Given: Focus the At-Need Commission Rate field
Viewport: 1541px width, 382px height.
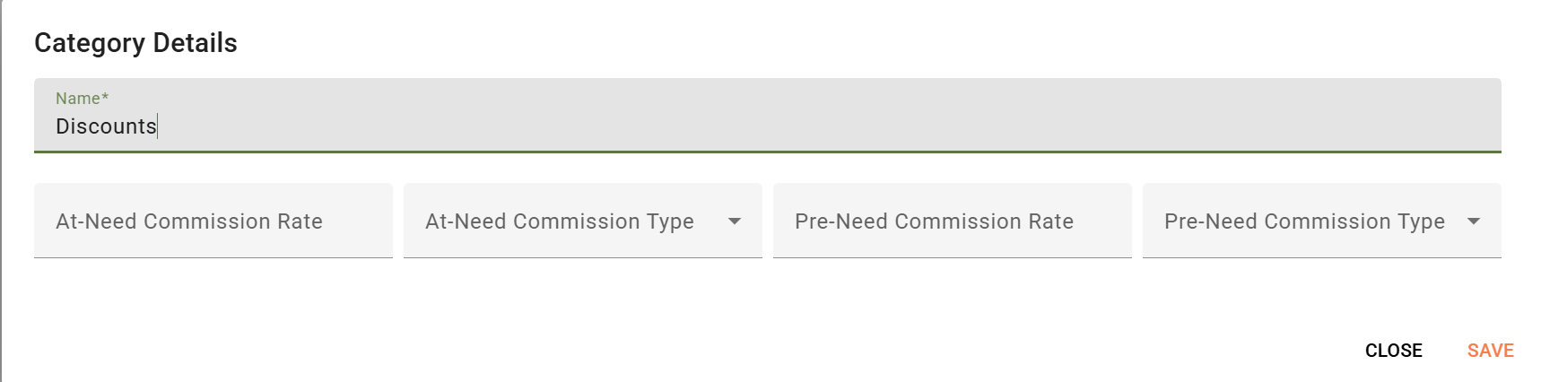Looking at the screenshot, I should pos(213,221).
